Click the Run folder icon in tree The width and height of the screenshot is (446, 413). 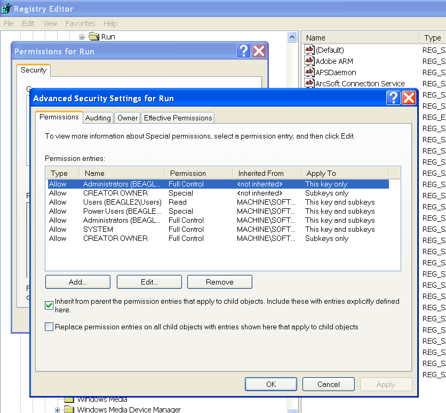[94, 36]
